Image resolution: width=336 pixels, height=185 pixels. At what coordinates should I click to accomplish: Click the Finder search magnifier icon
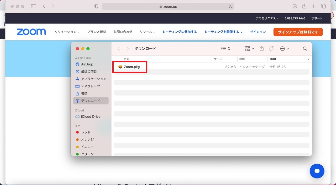pos(305,49)
